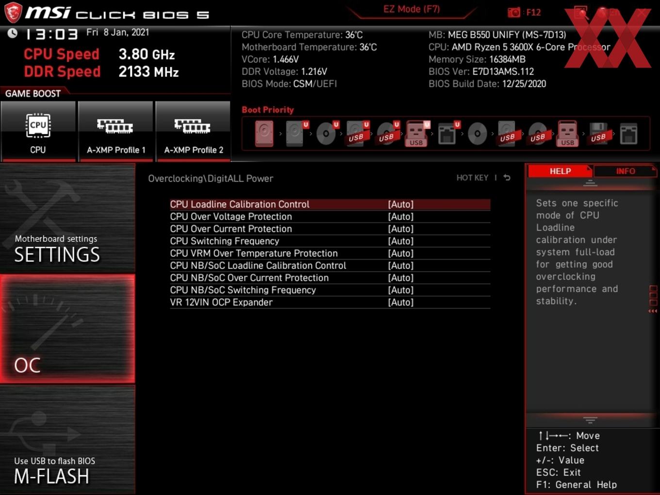Open CPU NB/SoC Switching Frequency value
660x495 pixels.
(x=401, y=290)
